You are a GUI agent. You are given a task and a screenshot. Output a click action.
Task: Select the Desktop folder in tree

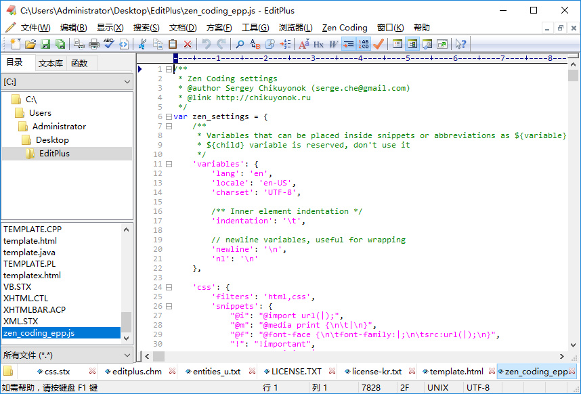click(x=52, y=140)
